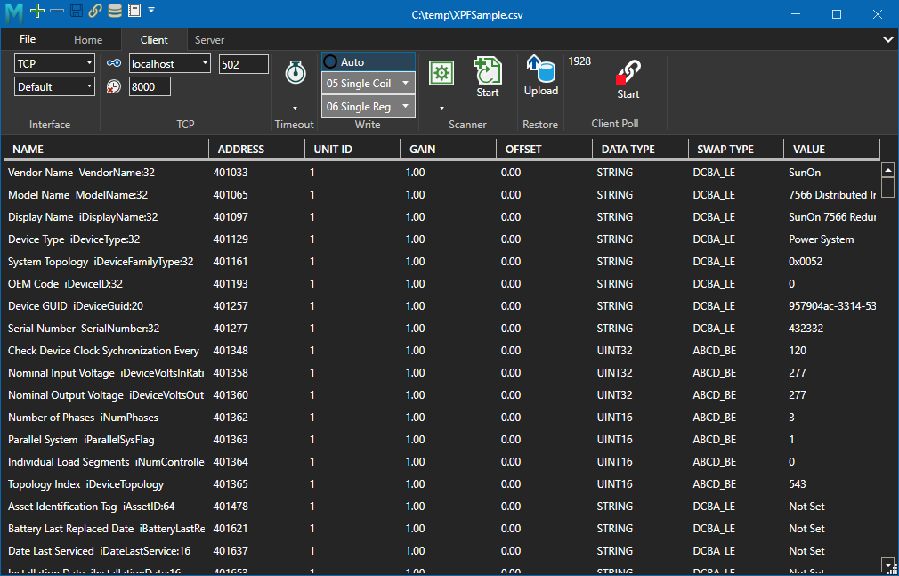The height and width of the screenshot is (576, 899).
Task: Switch to the Home tab
Action: (88, 39)
